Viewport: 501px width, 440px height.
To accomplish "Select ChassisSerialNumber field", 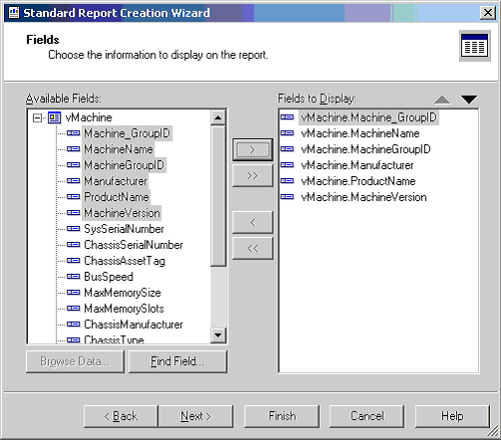I will pyautogui.click(x=133, y=245).
